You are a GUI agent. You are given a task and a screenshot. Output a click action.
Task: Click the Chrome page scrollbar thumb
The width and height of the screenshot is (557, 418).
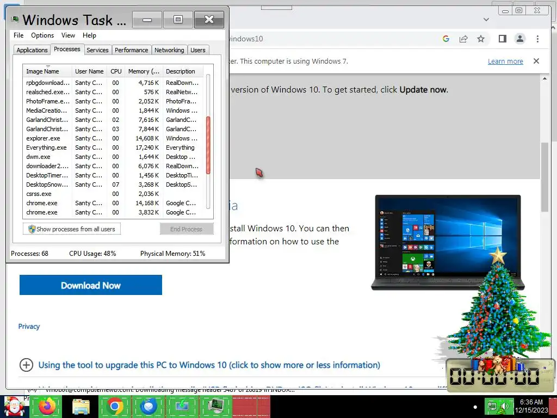point(544,177)
